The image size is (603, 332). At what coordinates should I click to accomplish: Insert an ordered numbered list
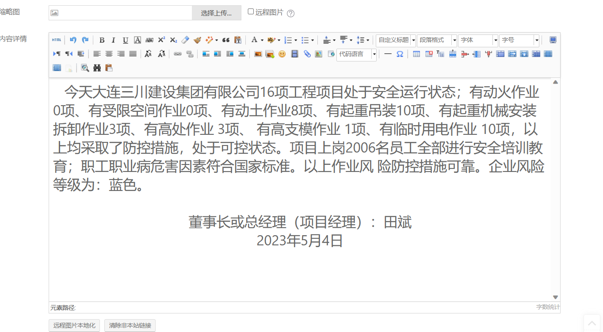coord(288,40)
